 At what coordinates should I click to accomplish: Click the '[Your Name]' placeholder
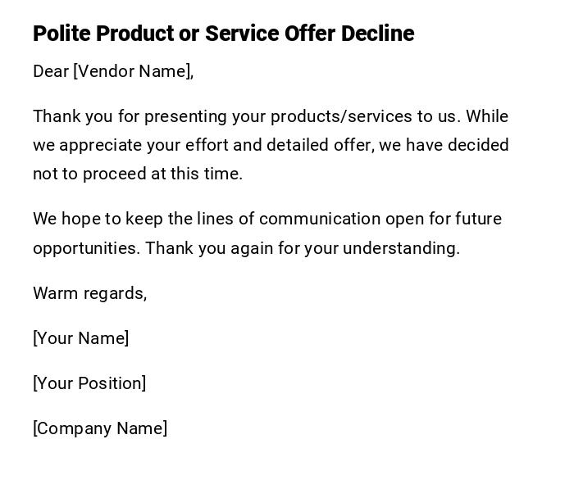click(x=80, y=338)
